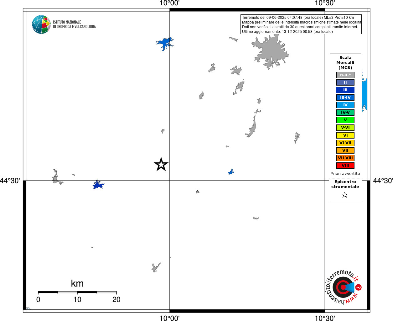Click the Scala Mercalli (MCS) legend title
The width and height of the screenshot is (393, 321).
(345, 63)
